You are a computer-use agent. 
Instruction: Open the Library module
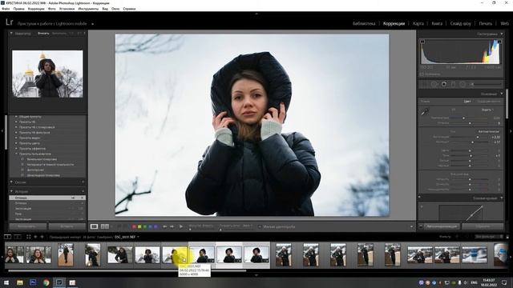pyautogui.click(x=364, y=23)
